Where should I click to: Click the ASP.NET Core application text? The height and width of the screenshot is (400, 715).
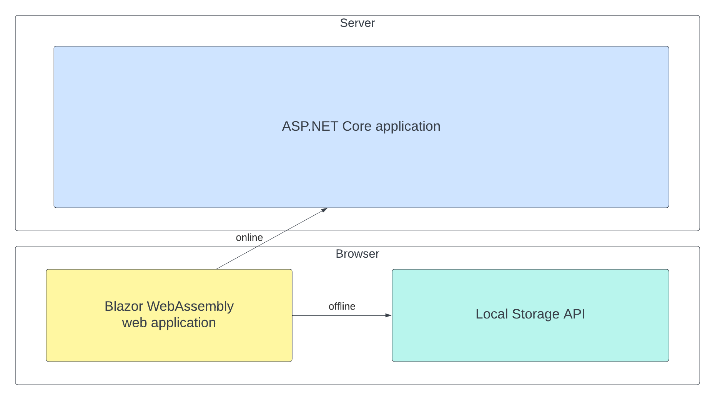(361, 126)
